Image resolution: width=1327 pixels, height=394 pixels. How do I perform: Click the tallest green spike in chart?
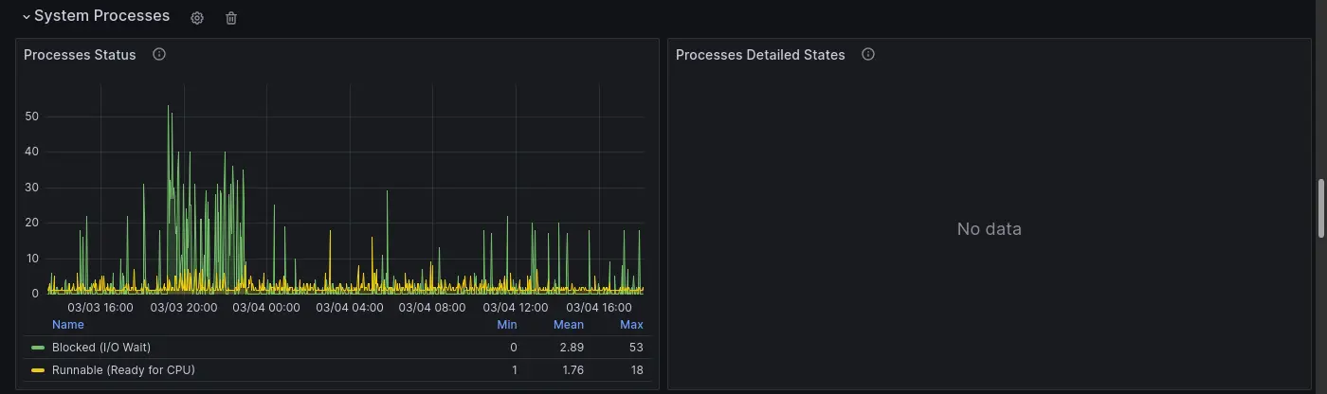pyautogui.click(x=169, y=107)
